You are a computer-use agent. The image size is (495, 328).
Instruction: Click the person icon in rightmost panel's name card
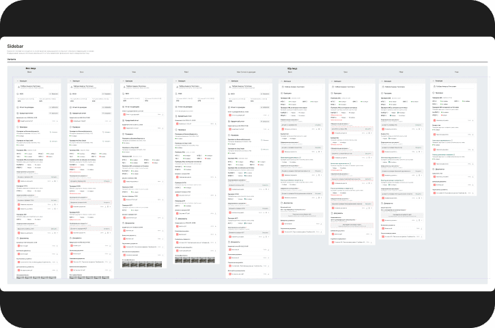tap(435, 86)
